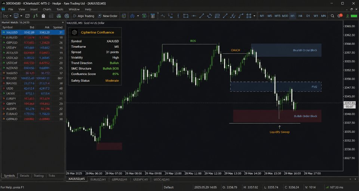
Task: Switch to the EURUSD,H1 chart tab
Action: coord(98,179)
